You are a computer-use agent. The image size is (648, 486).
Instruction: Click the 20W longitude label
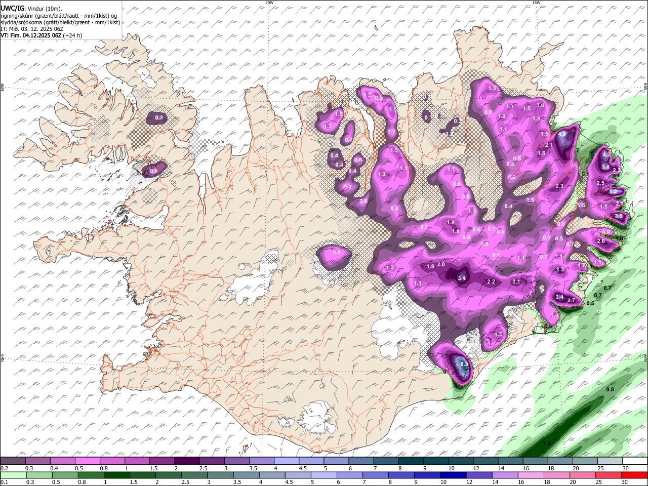click(x=269, y=3)
